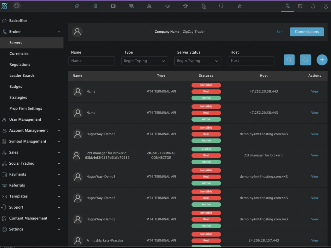Viewport: 331px width, 248px height.
Task: Click View for the PrimusMarkets-Practice server
Action: [x=315, y=241]
